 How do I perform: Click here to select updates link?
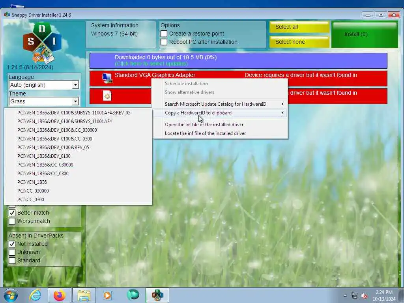click(x=151, y=64)
